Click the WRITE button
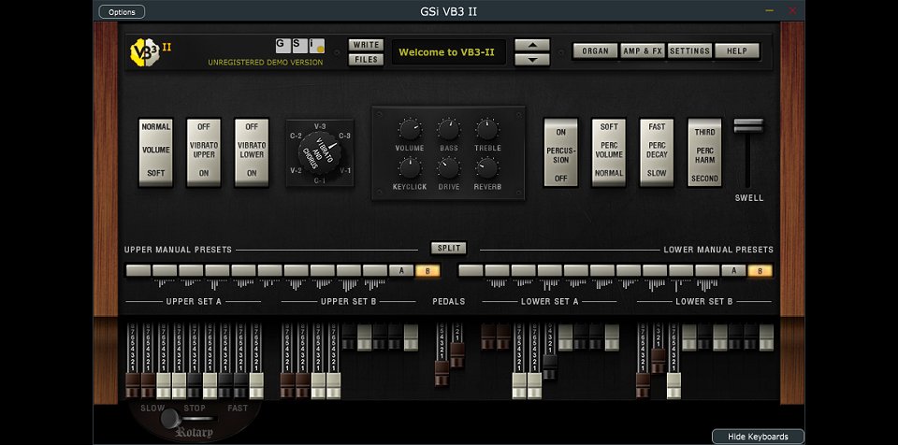Screen dimensions: 898x445 pyautogui.click(x=366, y=45)
